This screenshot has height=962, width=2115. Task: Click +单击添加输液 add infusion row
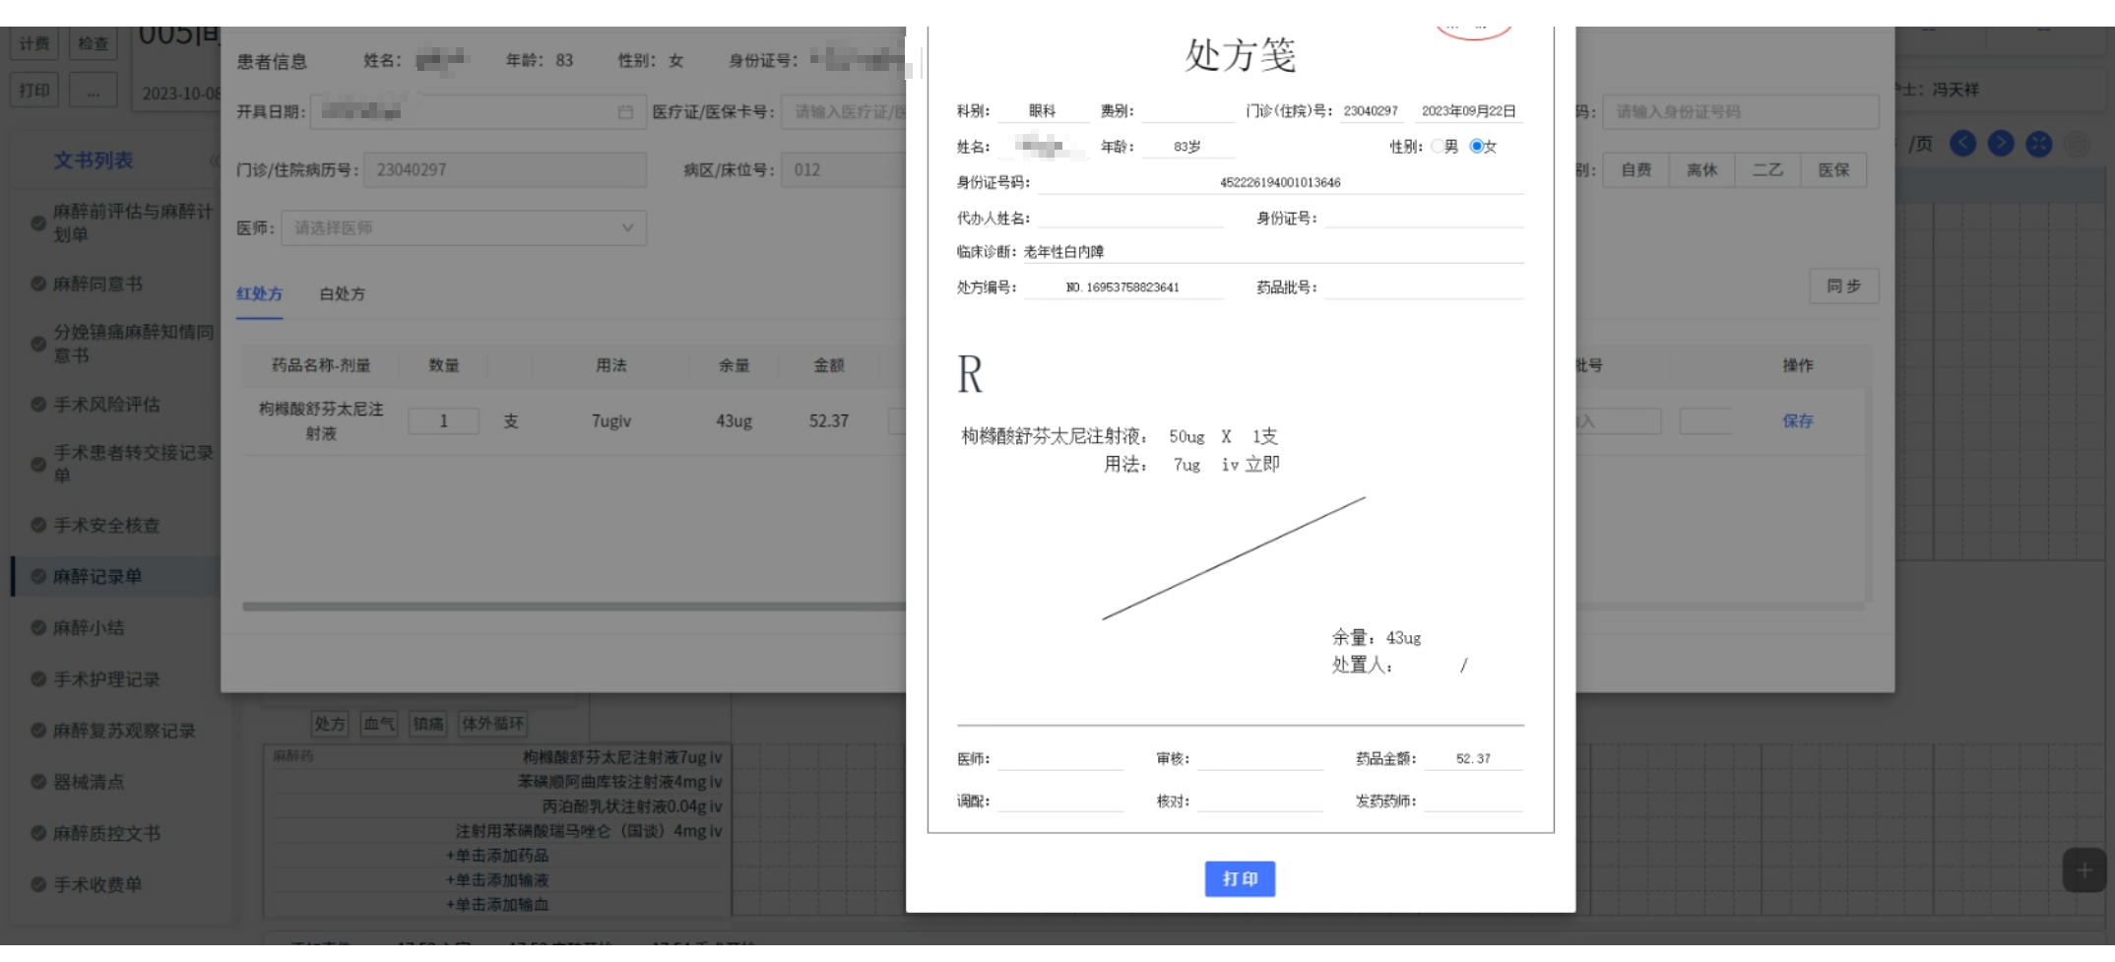497,879
